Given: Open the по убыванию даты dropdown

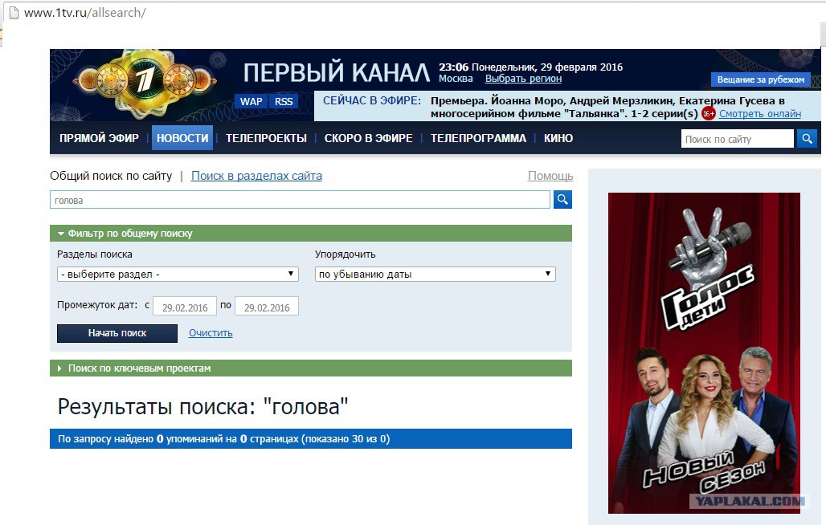Looking at the screenshot, I should [x=435, y=274].
